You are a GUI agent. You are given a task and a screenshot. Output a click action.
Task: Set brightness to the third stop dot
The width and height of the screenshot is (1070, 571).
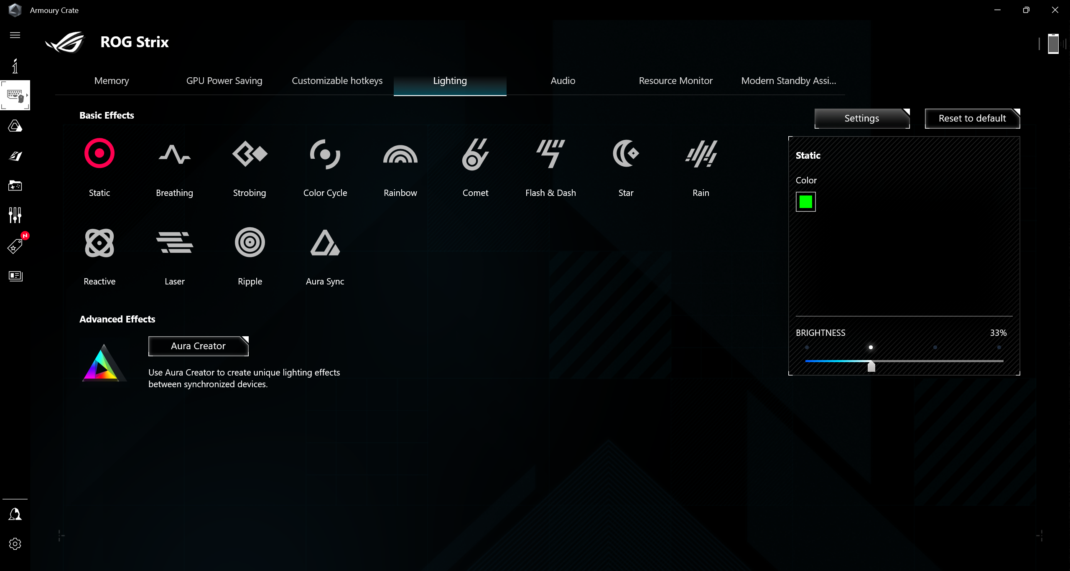click(x=935, y=347)
